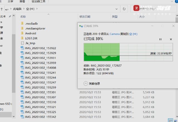Select image IMG_20201002_155310
178x122 pixels.
pyautogui.click(x=38, y=102)
